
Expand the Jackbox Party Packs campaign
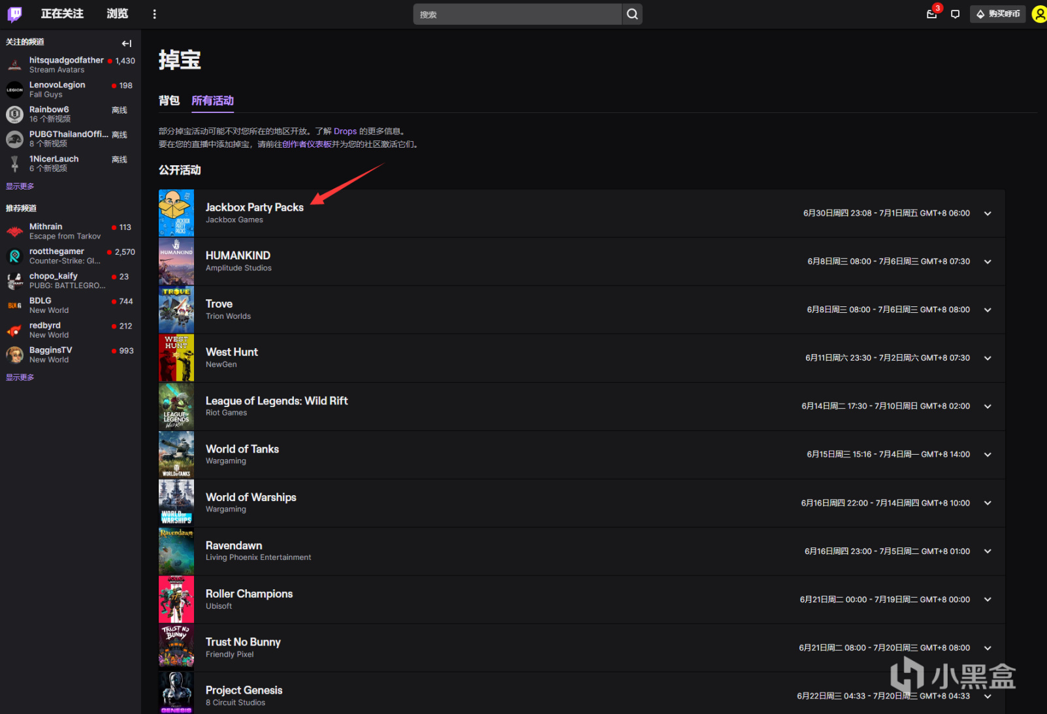[988, 214]
